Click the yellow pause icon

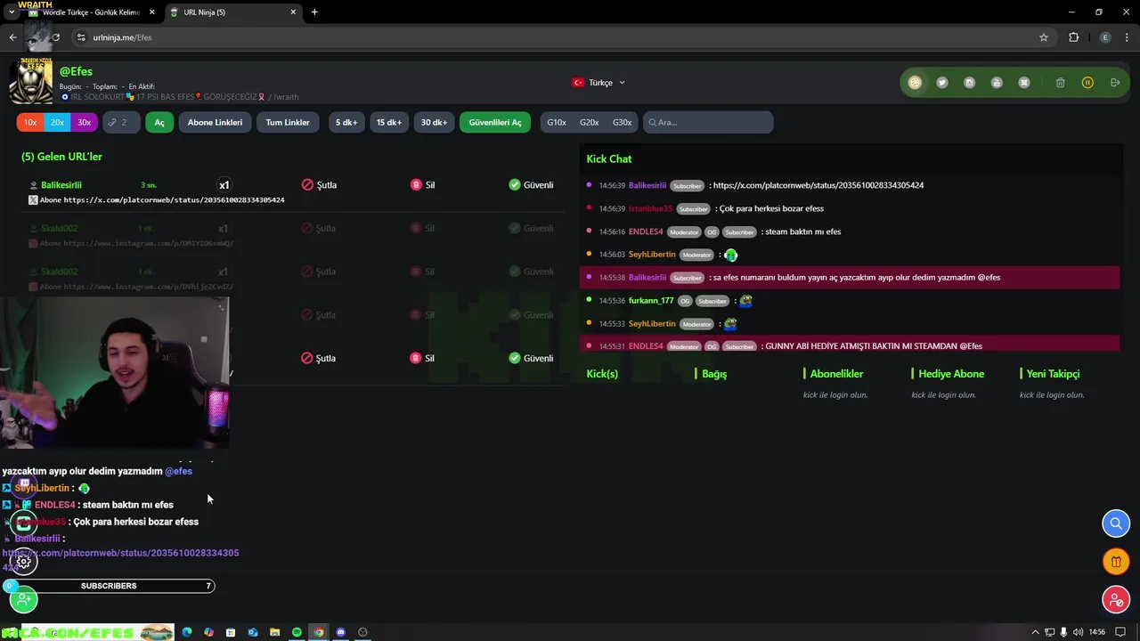coord(1087,83)
